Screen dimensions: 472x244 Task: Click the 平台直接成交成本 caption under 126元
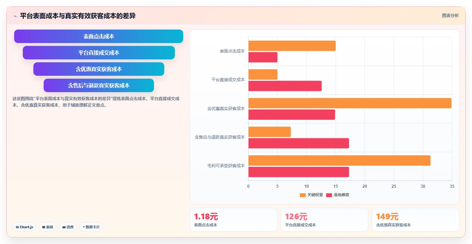tap(300, 225)
